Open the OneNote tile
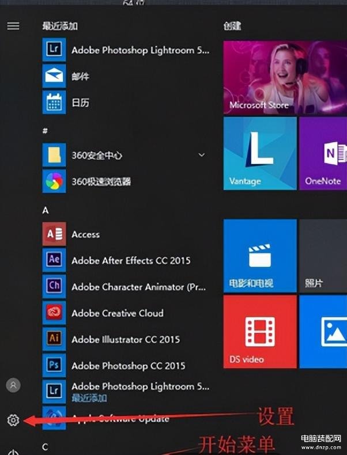Viewport: 347px width, 455px height. [323, 153]
